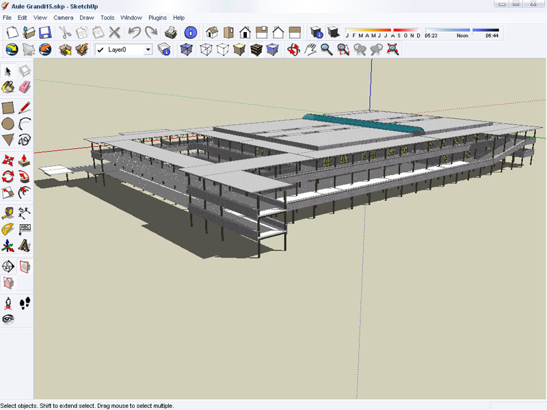
Task: Toggle shadows display on or off
Action: [x=334, y=32]
